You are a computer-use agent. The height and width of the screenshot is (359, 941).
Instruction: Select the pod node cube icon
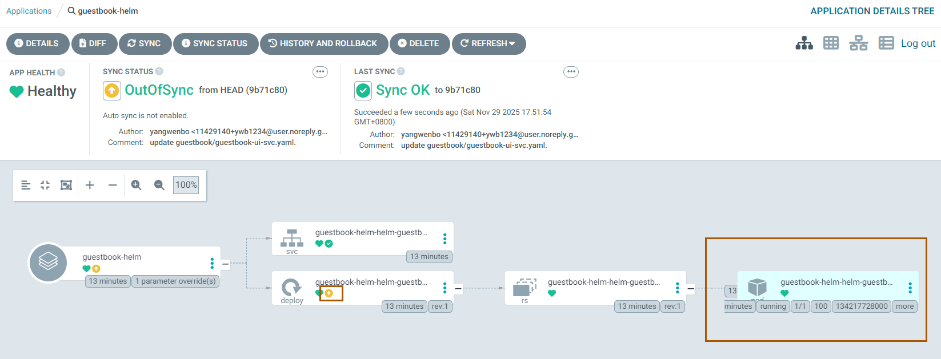[757, 287]
